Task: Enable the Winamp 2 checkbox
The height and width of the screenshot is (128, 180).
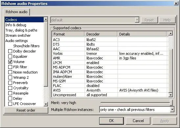Action: point(10,77)
